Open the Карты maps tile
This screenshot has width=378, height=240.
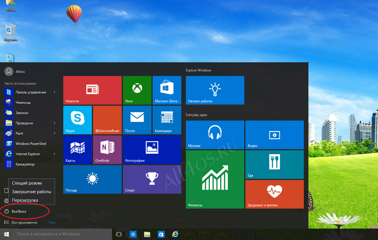(x=78, y=150)
